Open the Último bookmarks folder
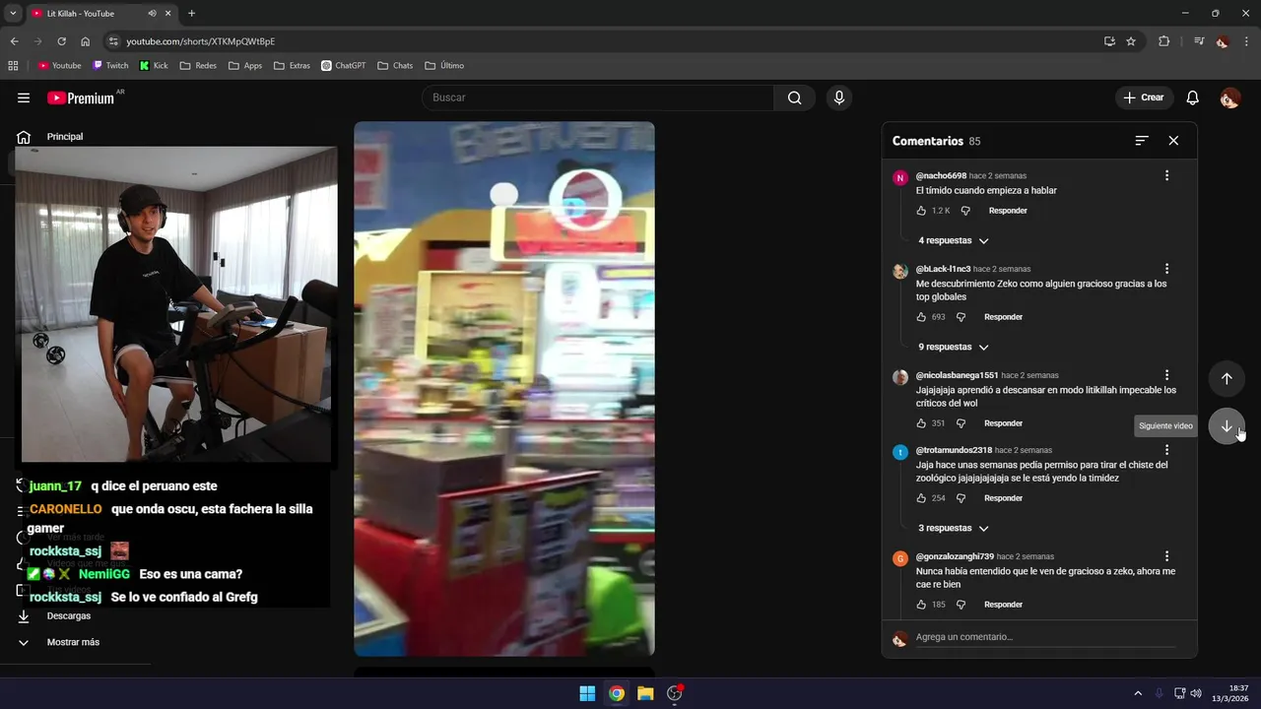The width and height of the screenshot is (1261, 709). 444,66
